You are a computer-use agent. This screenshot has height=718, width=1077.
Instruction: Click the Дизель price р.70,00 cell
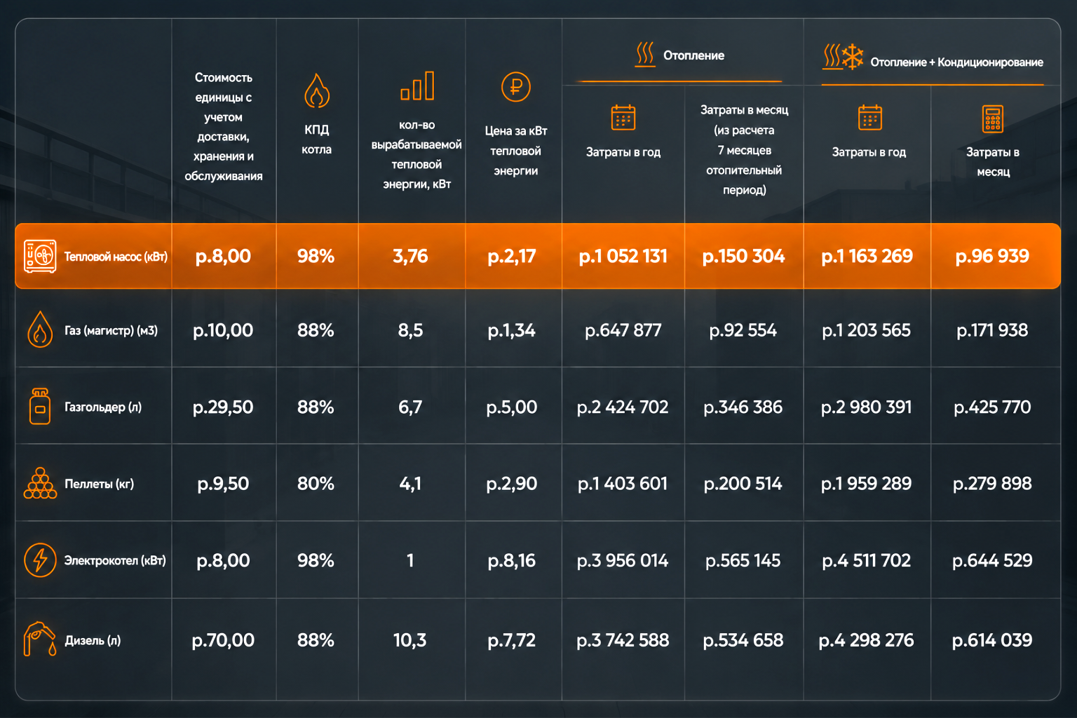click(223, 640)
